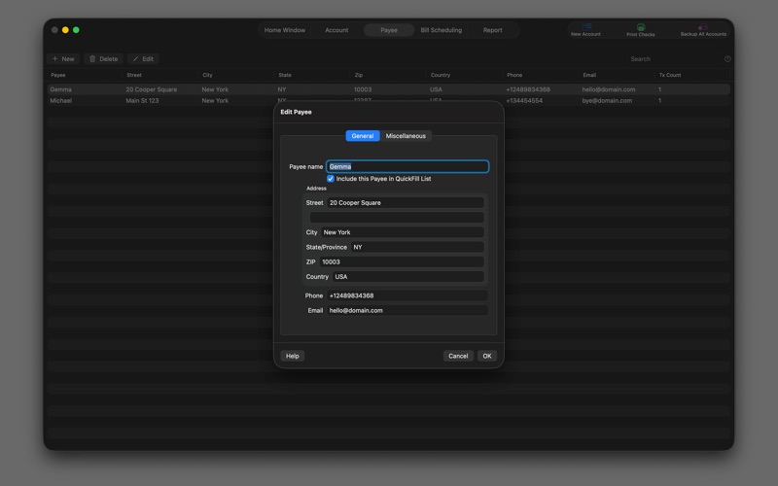Click the Search field in the toolbar
778x486 pixels.
click(672, 59)
